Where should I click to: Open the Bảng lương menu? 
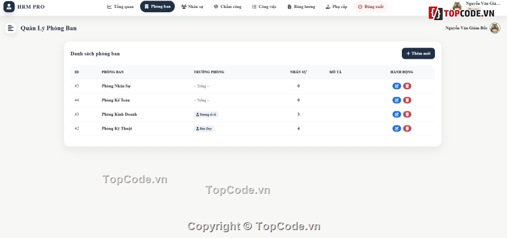(x=301, y=6)
